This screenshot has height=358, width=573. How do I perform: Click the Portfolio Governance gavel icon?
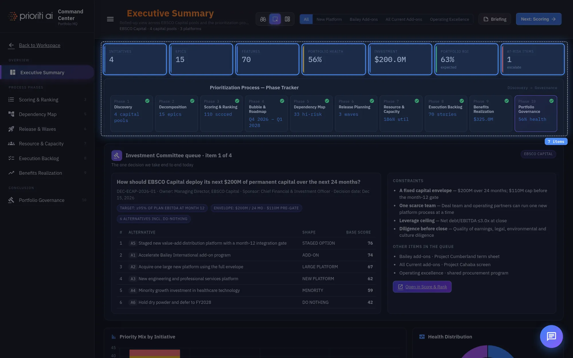click(11, 200)
